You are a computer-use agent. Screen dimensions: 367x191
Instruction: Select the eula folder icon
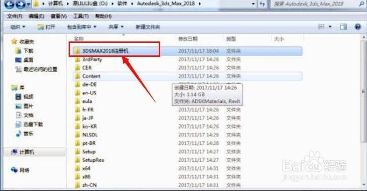pos(78,102)
